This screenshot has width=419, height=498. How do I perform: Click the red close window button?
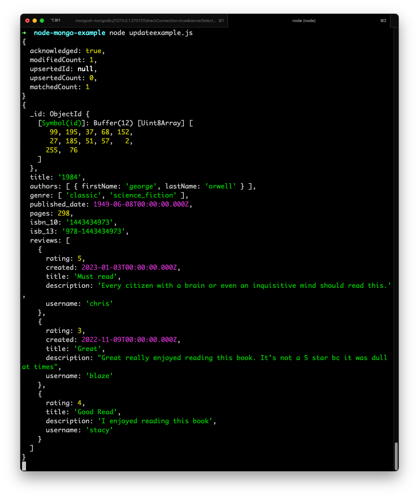coord(27,21)
